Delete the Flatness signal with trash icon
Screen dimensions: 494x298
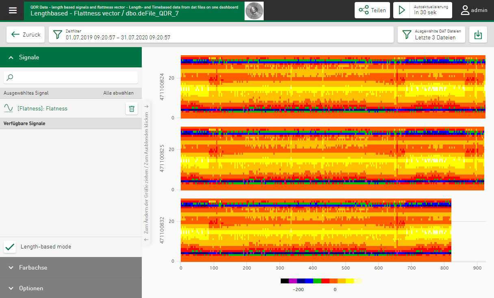(132, 108)
